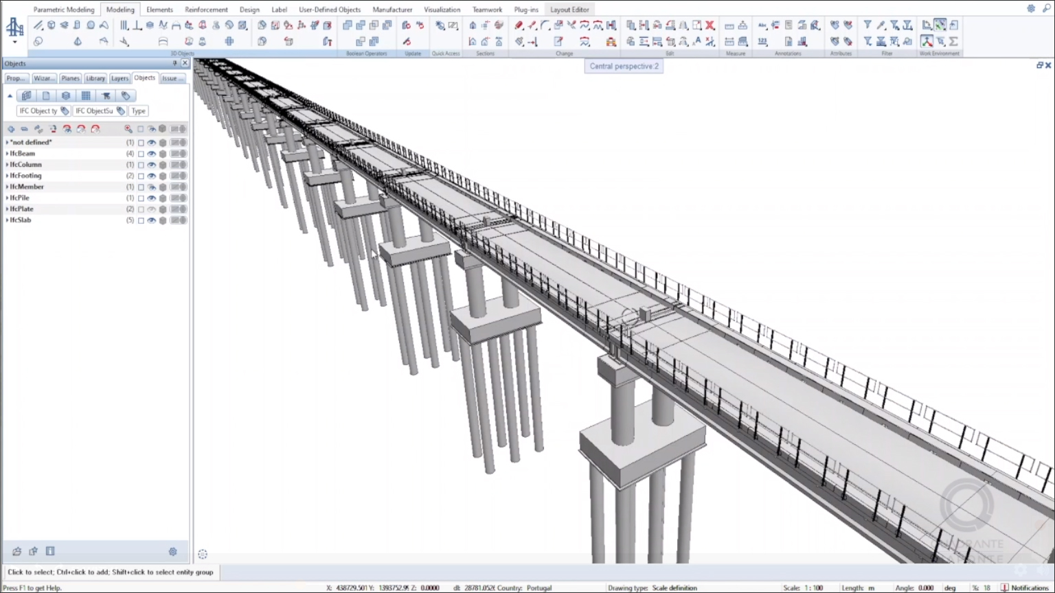Open settings gear at top right
Screen dimensions: 1055x593
[x=1031, y=9]
